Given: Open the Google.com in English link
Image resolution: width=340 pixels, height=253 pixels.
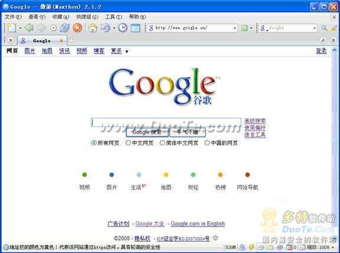Looking at the screenshot, I should 198,224.
